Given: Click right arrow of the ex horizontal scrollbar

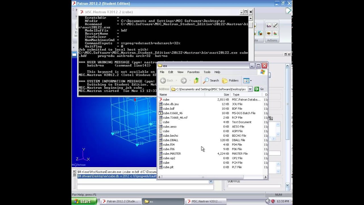Looking at the screenshot, I should tap(265, 177).
